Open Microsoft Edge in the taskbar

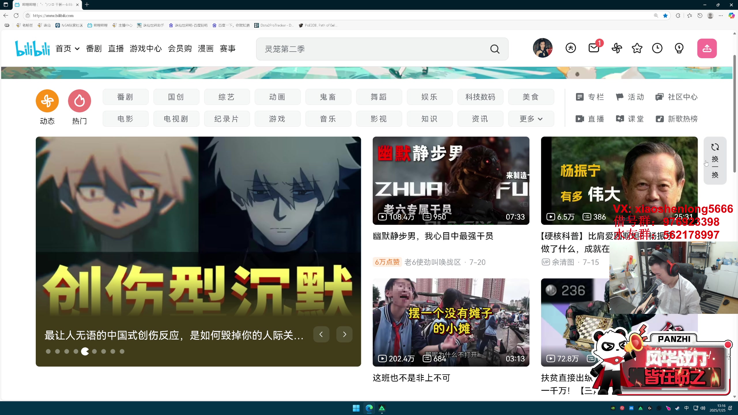(x=369, y=408)
